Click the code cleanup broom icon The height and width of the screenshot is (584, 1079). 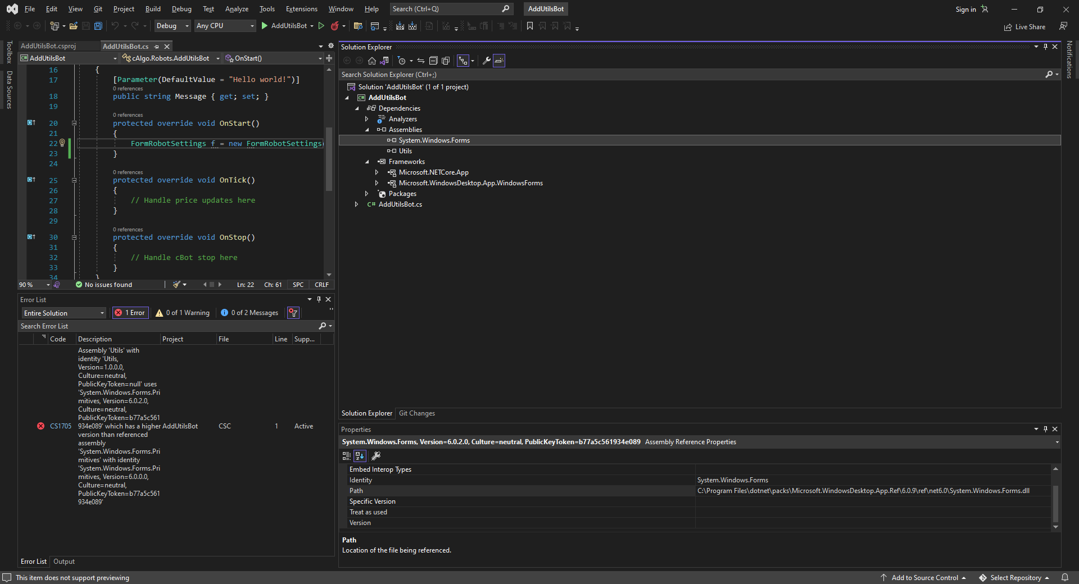[176, 285]
